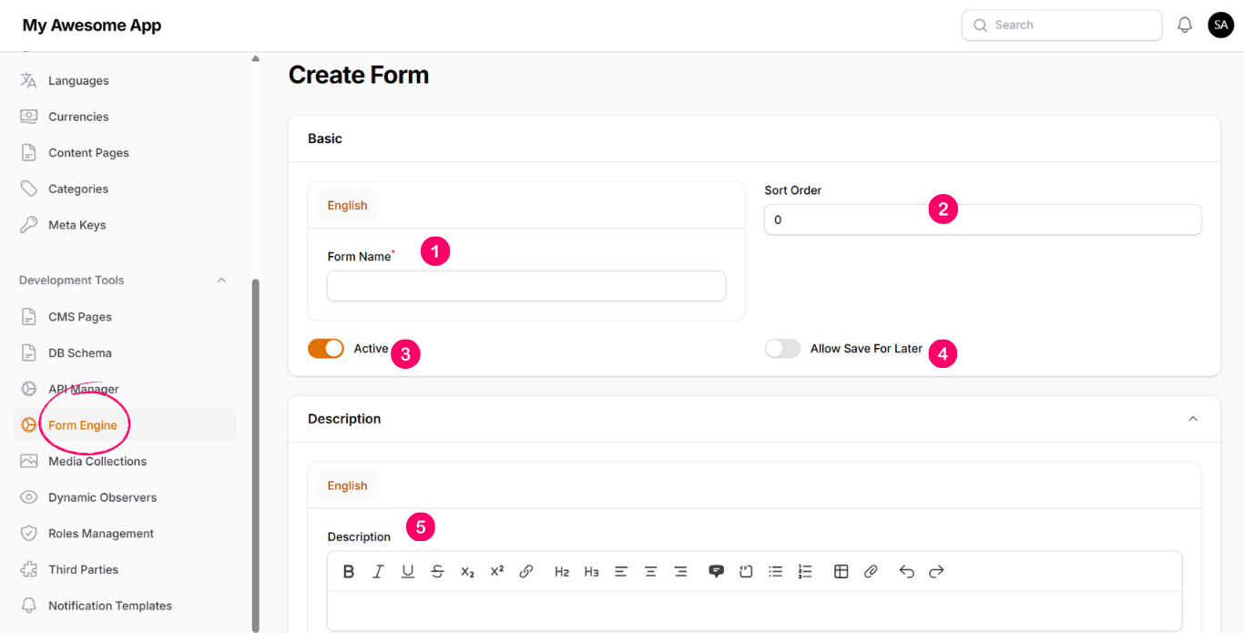Screen dimensions: 1244x633
Task: Open Form Engine in the sidebar
Action: pyautogui.click(x=83, y=425)
